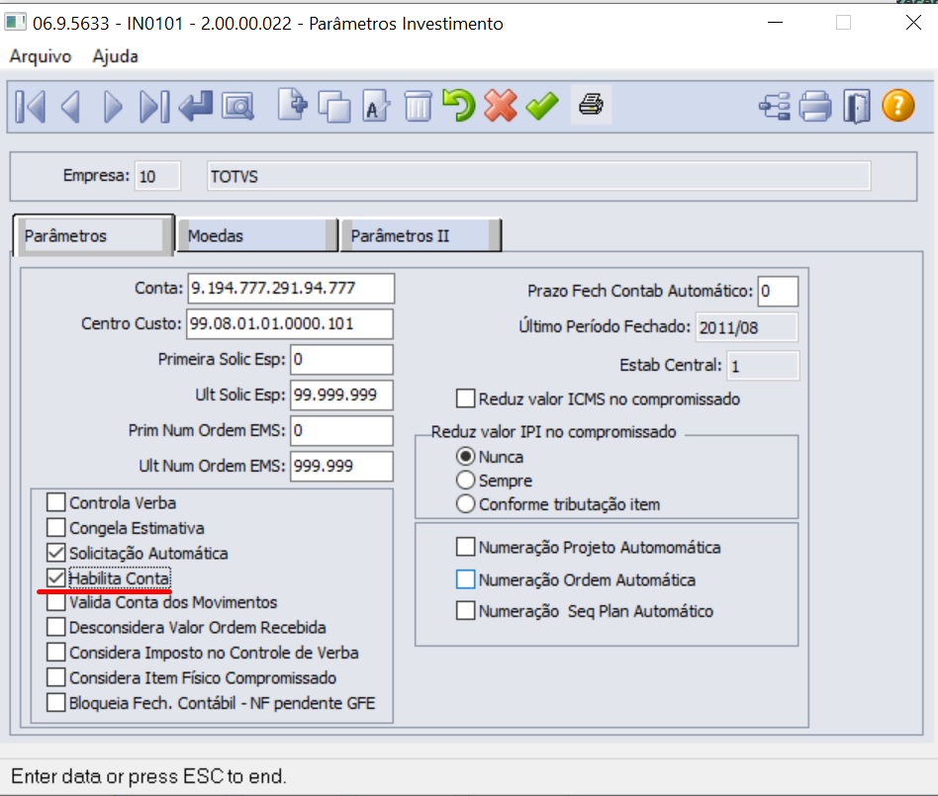Open the Ajuda menu
The image size is (938, 796).
click(116, 56)
